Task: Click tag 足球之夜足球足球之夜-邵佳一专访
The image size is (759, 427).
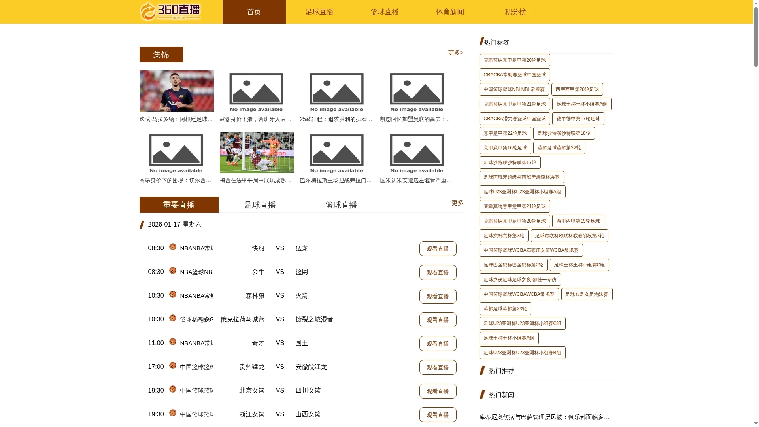Action: (x=520, y=280)
